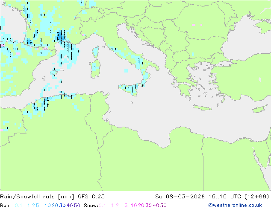
Task: Click the purple rain 50 legend value
Action: click(x=77, y=206)
